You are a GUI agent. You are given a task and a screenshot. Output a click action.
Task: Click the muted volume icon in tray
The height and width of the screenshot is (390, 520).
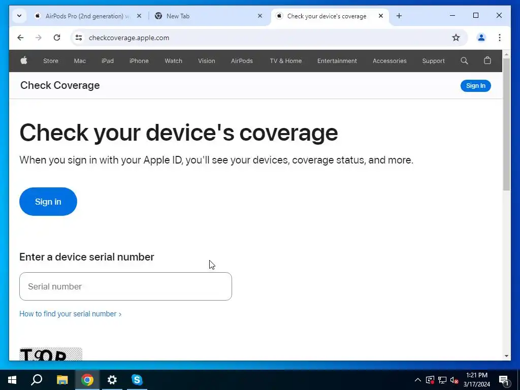pyautogui.click(x=454, y=380)
